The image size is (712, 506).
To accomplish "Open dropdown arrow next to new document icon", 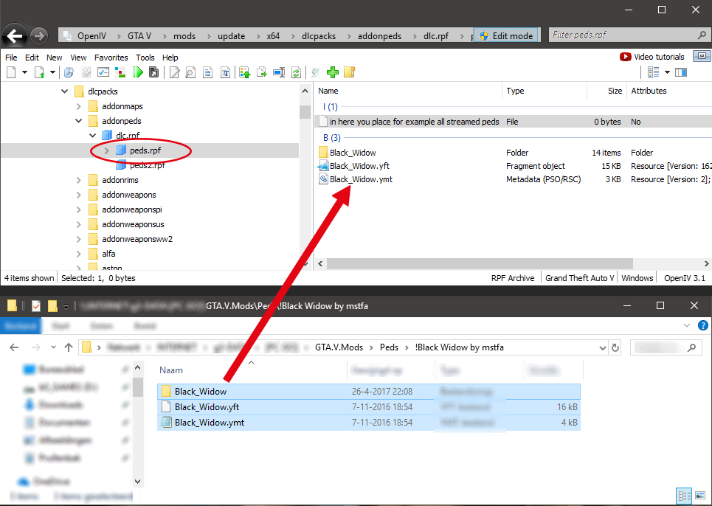I will coord(25,72).
